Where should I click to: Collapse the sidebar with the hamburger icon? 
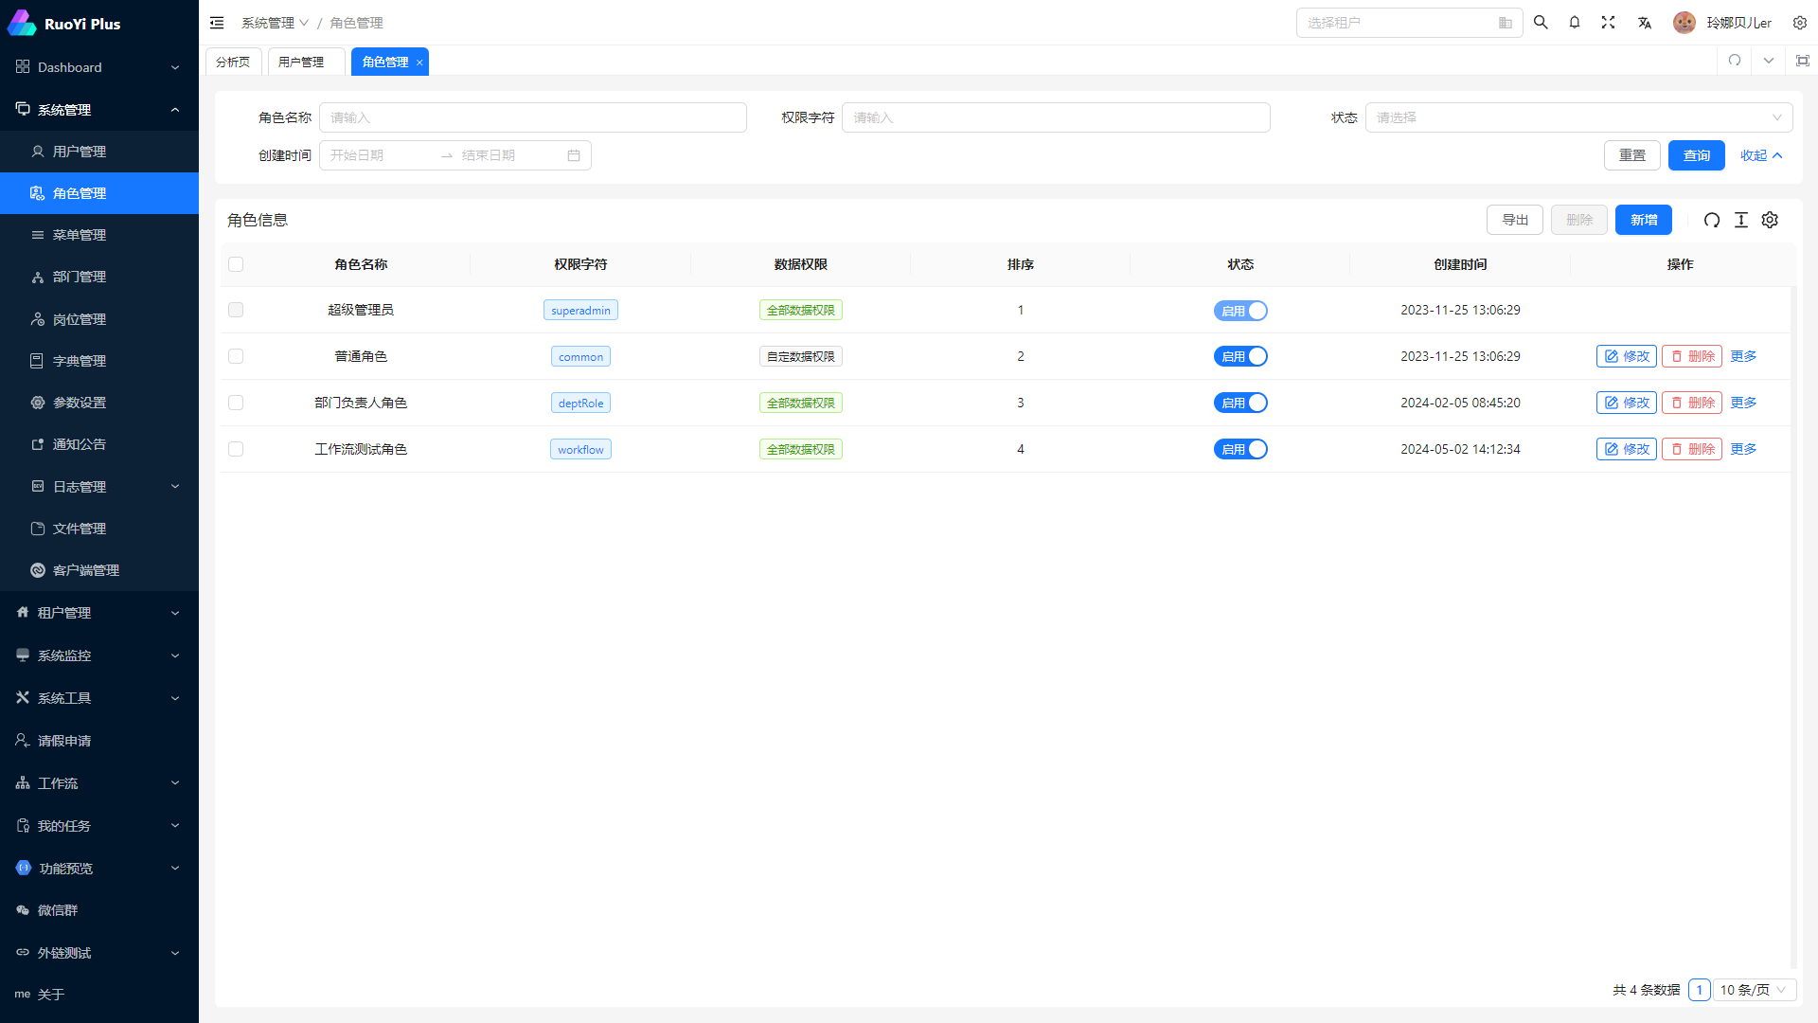point(217,23)
